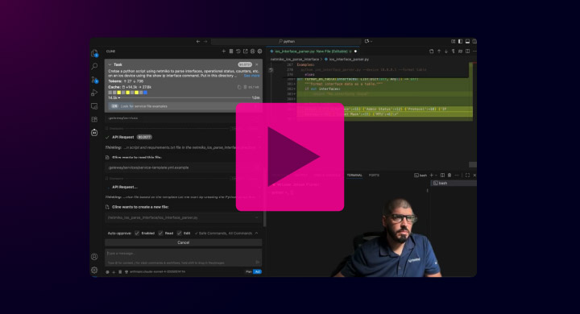
Task: Select ios_interface_parser.py New File editor tab
Action: point(313,52)
